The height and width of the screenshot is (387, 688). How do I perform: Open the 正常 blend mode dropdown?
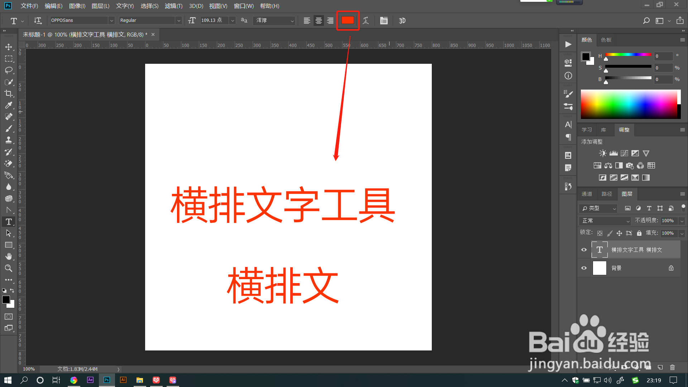click(x=605, y=221)
